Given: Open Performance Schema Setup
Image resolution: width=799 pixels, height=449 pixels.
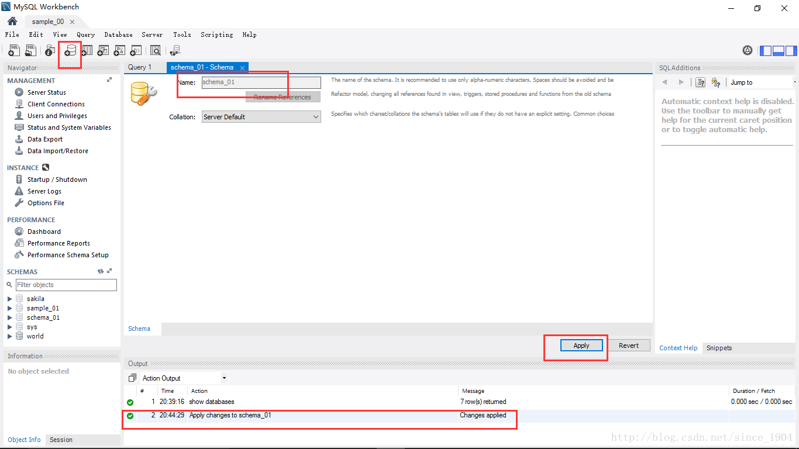Looking at the screenshot, I should 68,255.
